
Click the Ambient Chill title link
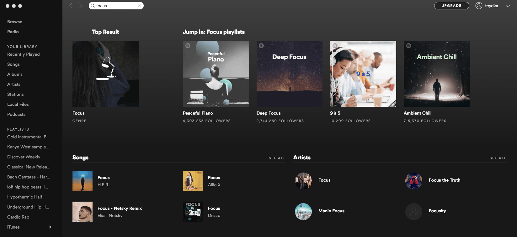[418, 113]
